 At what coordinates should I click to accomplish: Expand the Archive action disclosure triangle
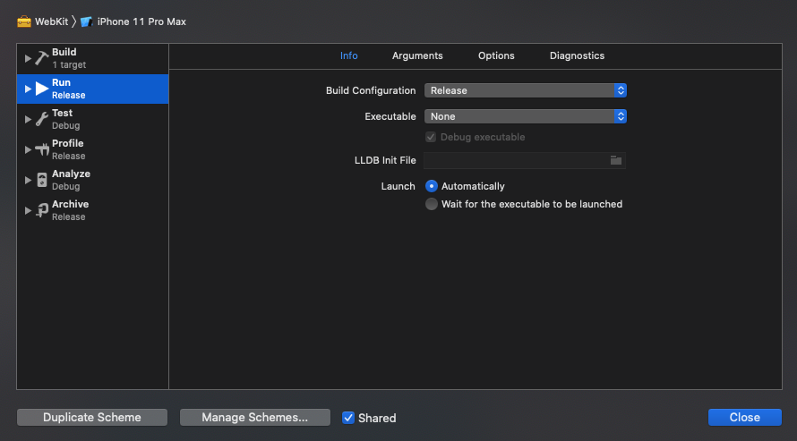(x=28, y=210)
